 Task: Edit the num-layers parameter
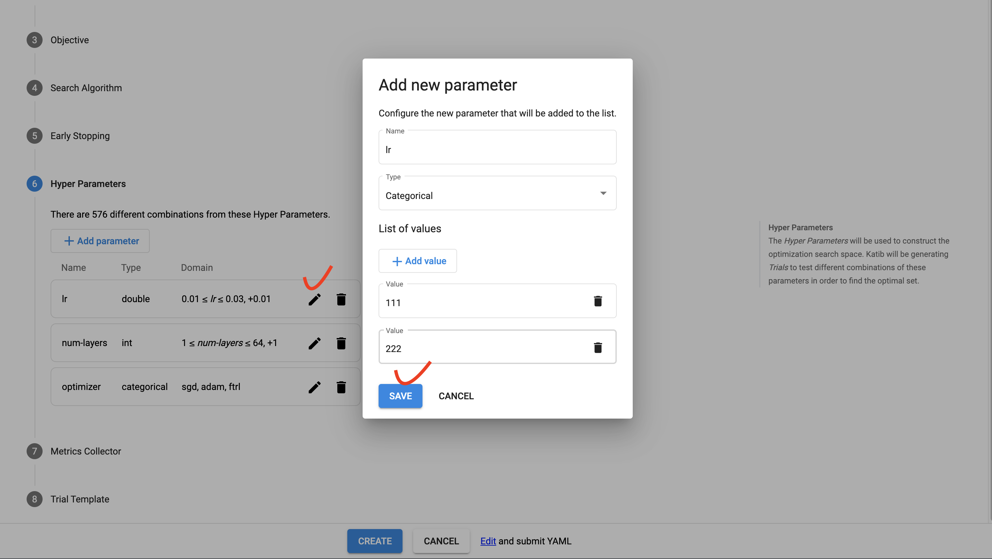click(314, 343)
